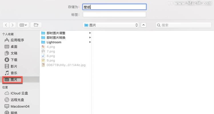Screen dimensions: 214x114
Task: Click the jpg file thumbnail icon
Action: click(x=43, y=65)
